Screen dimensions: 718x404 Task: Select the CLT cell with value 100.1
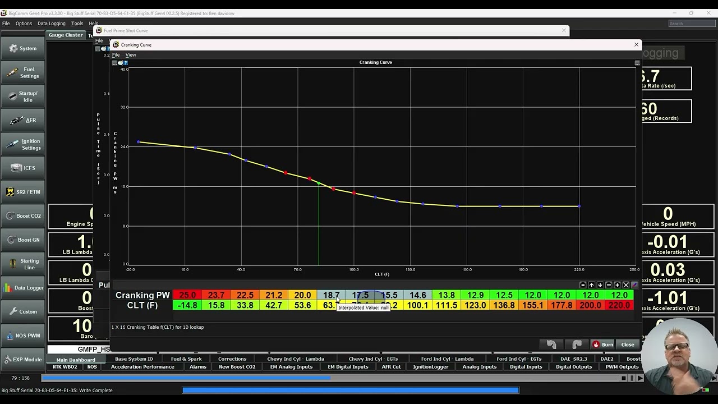(418, 305)
